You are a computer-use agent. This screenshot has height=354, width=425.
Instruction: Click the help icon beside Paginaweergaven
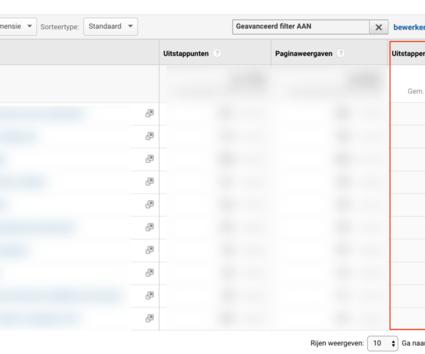(341, 53)
